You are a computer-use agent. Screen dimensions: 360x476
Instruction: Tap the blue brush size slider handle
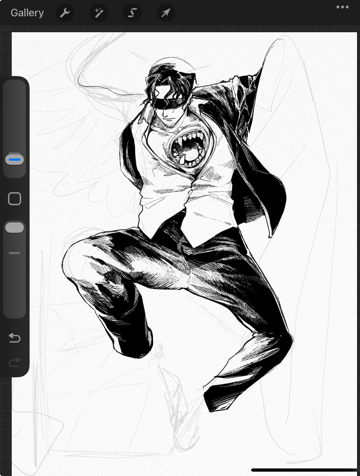tap(15, 160)
